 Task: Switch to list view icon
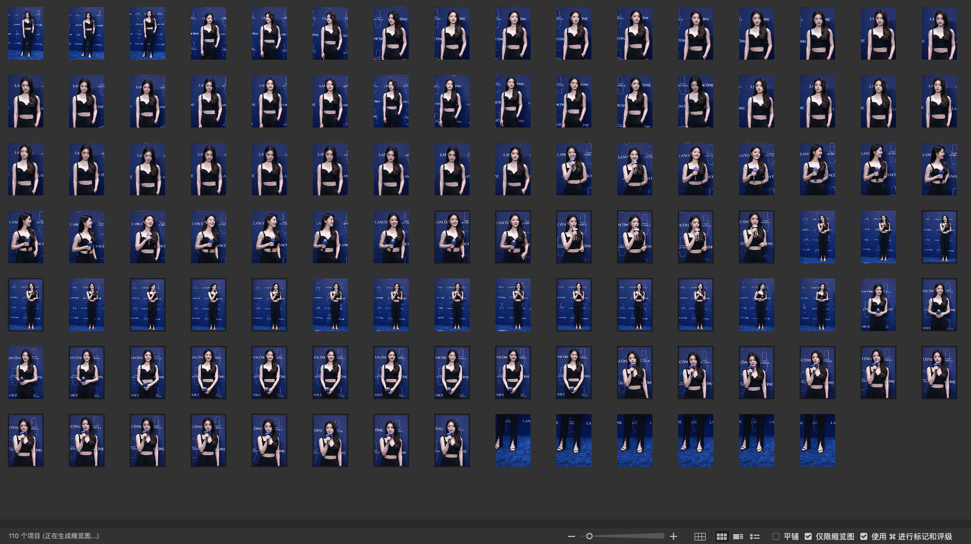coord(755,536)
